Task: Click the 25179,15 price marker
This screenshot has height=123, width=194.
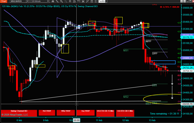Action: (x=187, y=37)
